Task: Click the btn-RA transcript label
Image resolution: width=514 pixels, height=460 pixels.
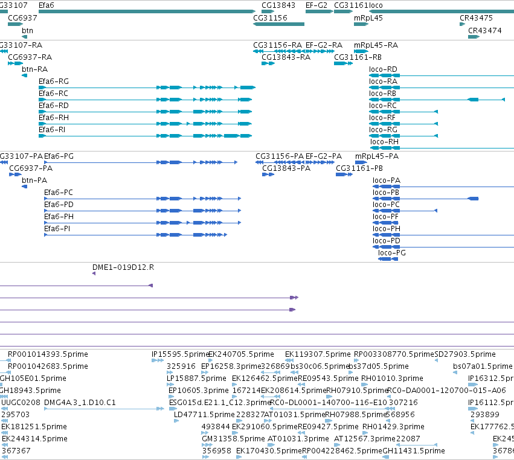Action: click(x=35, y=69)
